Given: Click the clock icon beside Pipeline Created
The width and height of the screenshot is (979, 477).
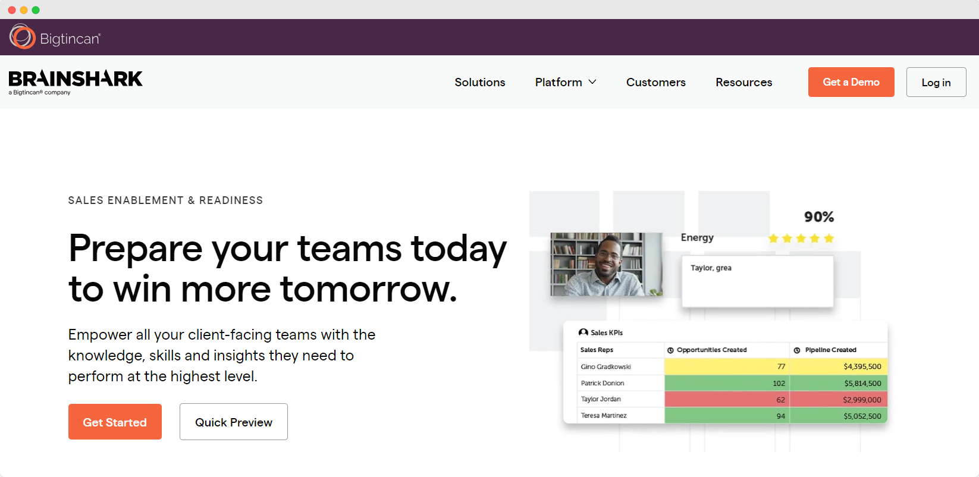Looking at the screenshot, I should point(797,350).
